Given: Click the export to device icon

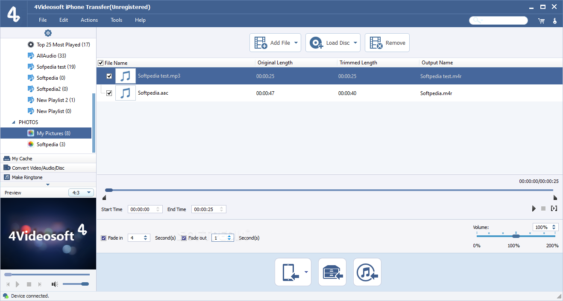Looking at the screenshot, I should tap(290, 272).
